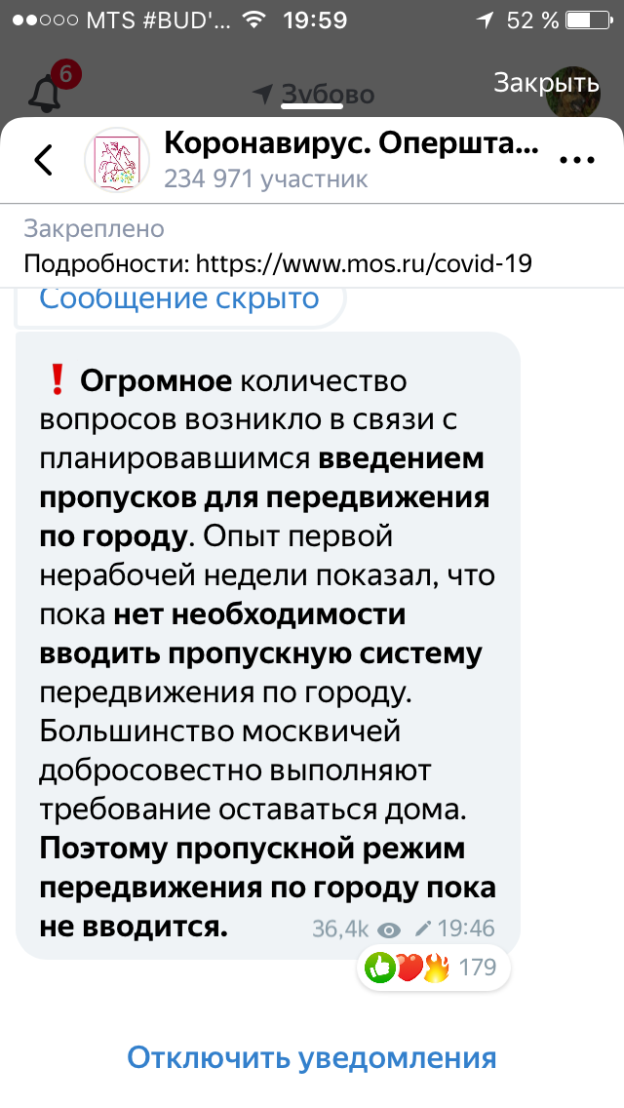Tap the 234 971 участник count

pos(265,178)
